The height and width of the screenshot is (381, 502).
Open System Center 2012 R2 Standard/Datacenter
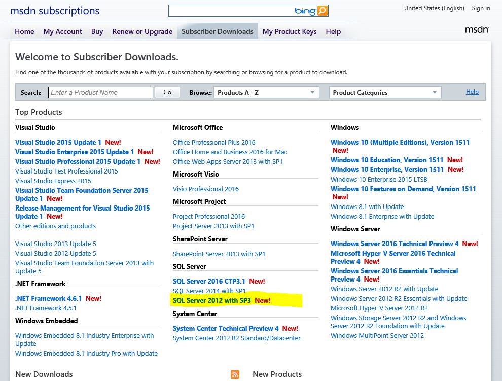[x=237, y=338]
